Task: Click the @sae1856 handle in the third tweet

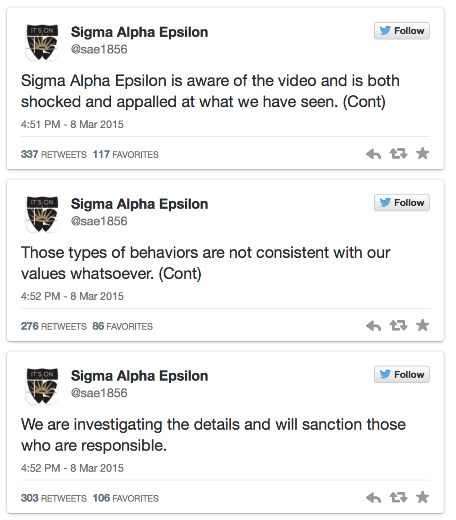Action: point(99,393)
